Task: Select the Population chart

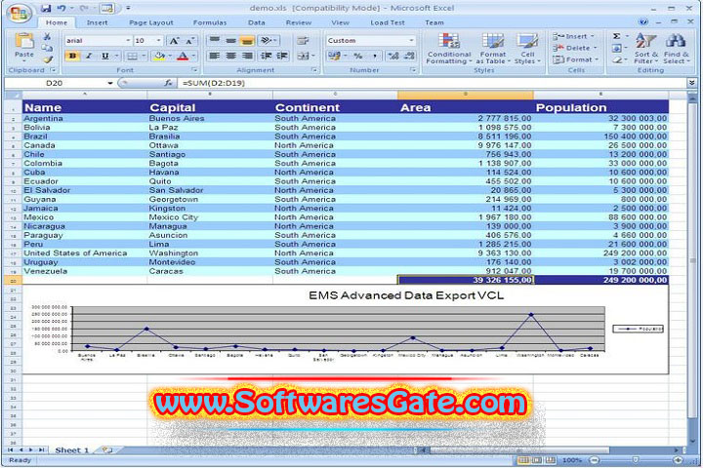Action: [x=346, y=330]
